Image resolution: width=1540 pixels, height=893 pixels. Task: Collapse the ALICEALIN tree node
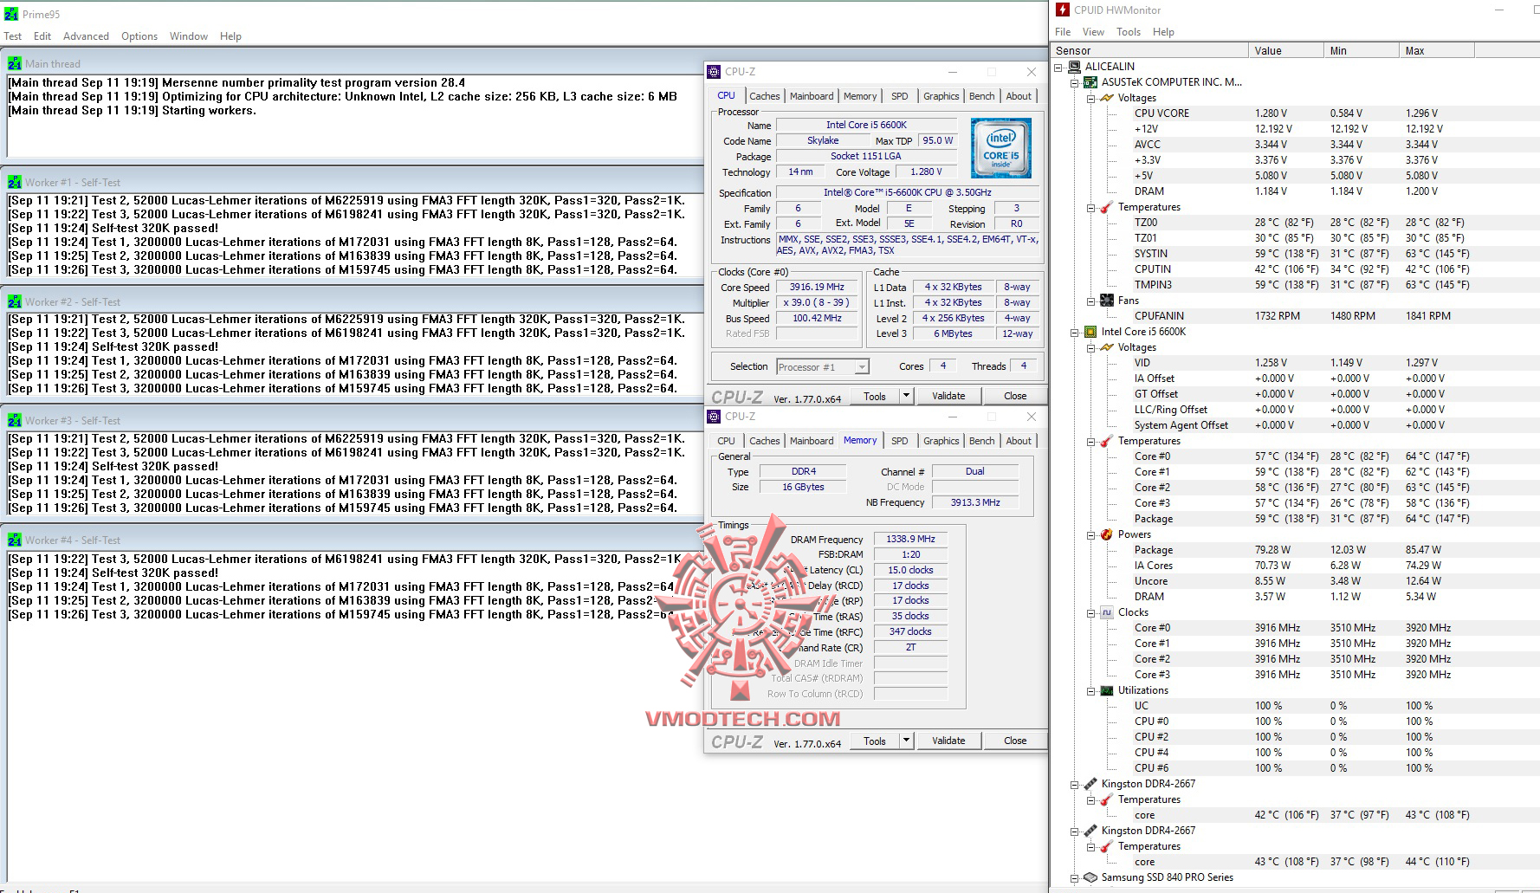click(x=1058, y=67)
